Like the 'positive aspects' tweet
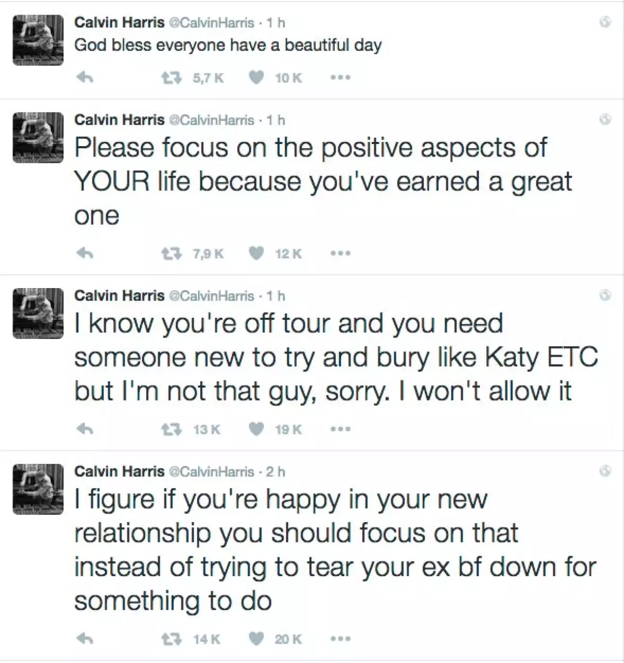624x663 pixels. pos(256,254)
